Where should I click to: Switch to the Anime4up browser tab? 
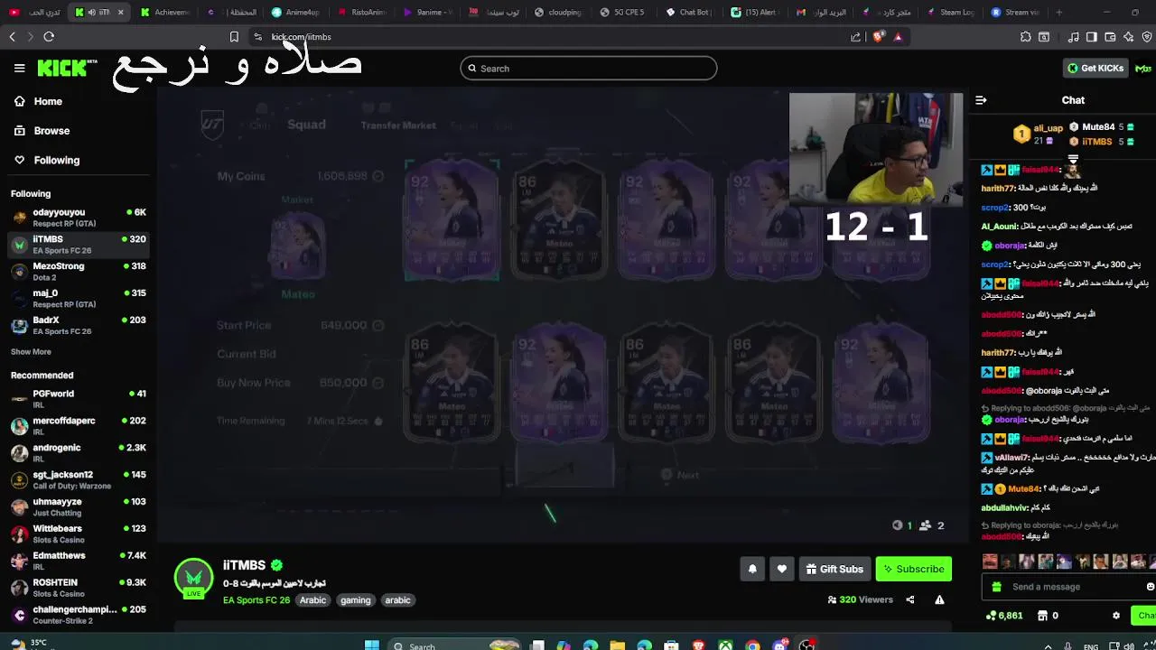click(294, 13)
